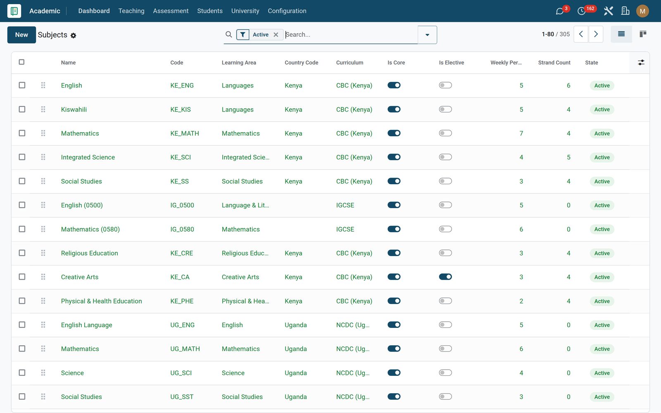This screenshot has width=661, height=413.
Task: Sort by the Strand Count column header
Action: (554, 63)
